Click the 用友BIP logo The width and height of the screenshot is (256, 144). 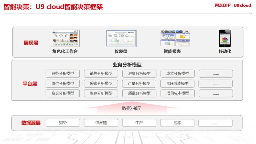click(223, 5)
